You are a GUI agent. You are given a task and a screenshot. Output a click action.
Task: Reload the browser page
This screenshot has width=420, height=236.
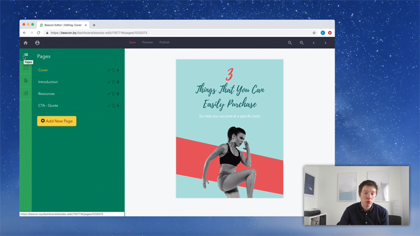click(x=39, y=33)
